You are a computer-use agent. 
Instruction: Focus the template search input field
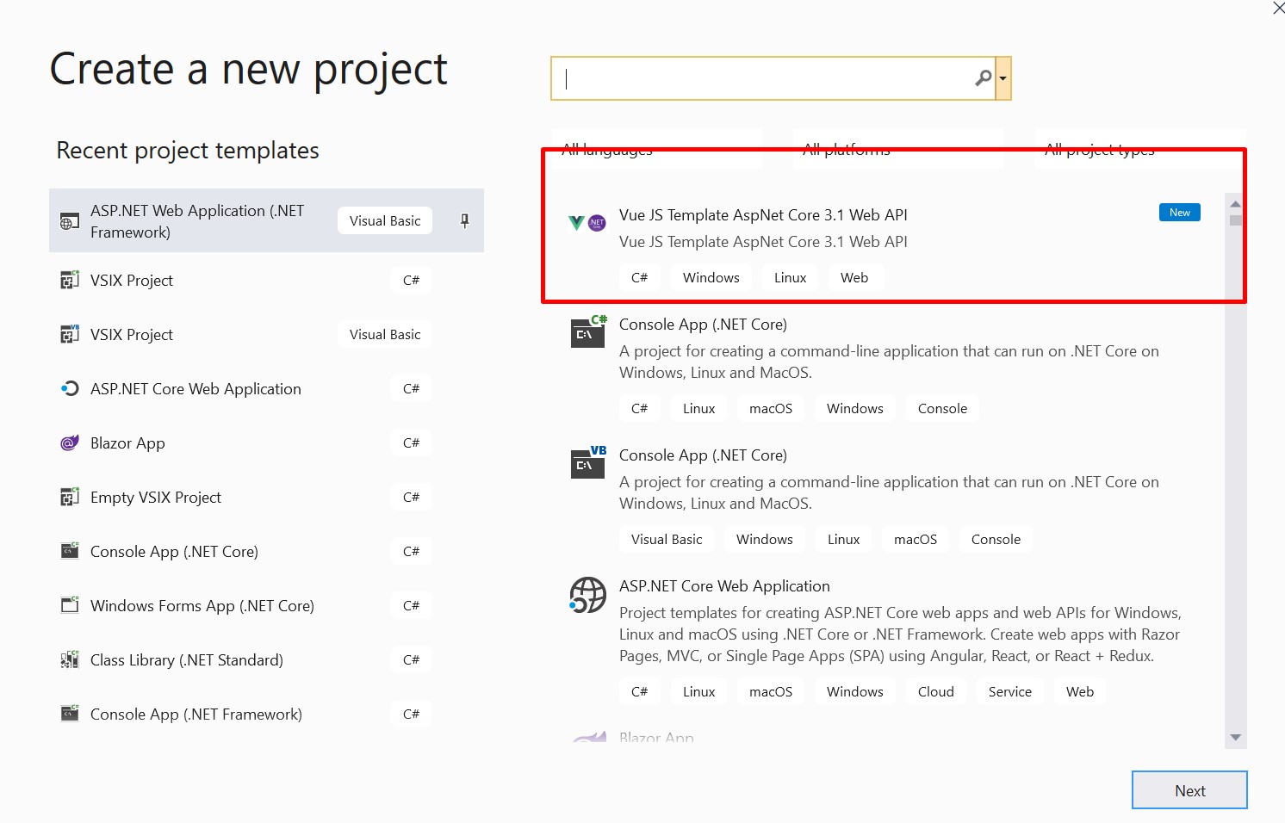click(x=773, y=78)
